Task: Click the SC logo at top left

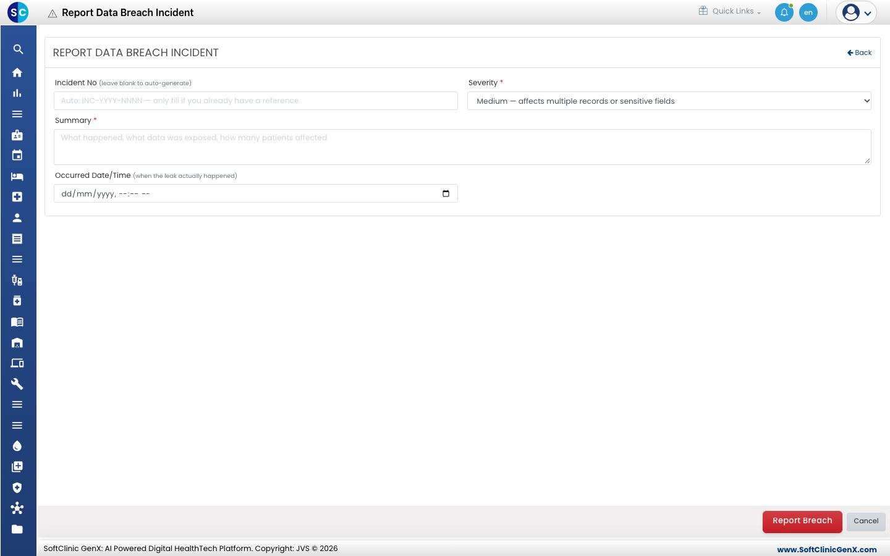Action: [18, 12]
